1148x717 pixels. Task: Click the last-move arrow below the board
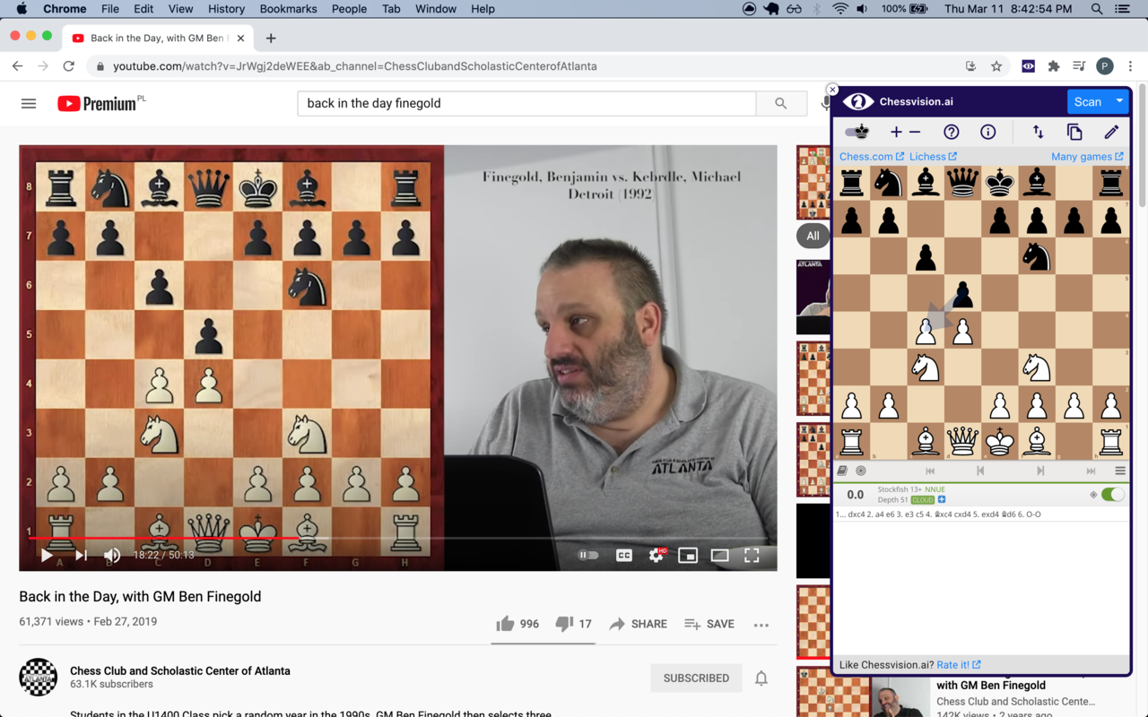[1091, 470]
